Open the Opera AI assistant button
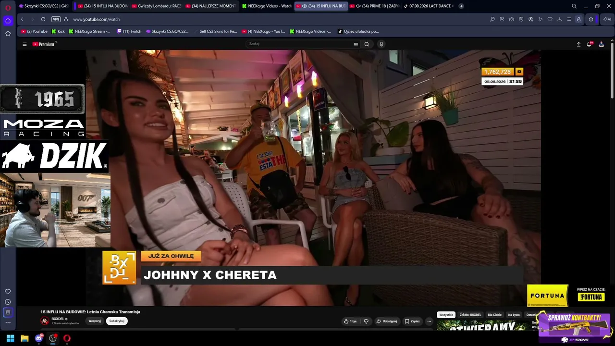This screenshot has height=346, width=615. (607, 19)
